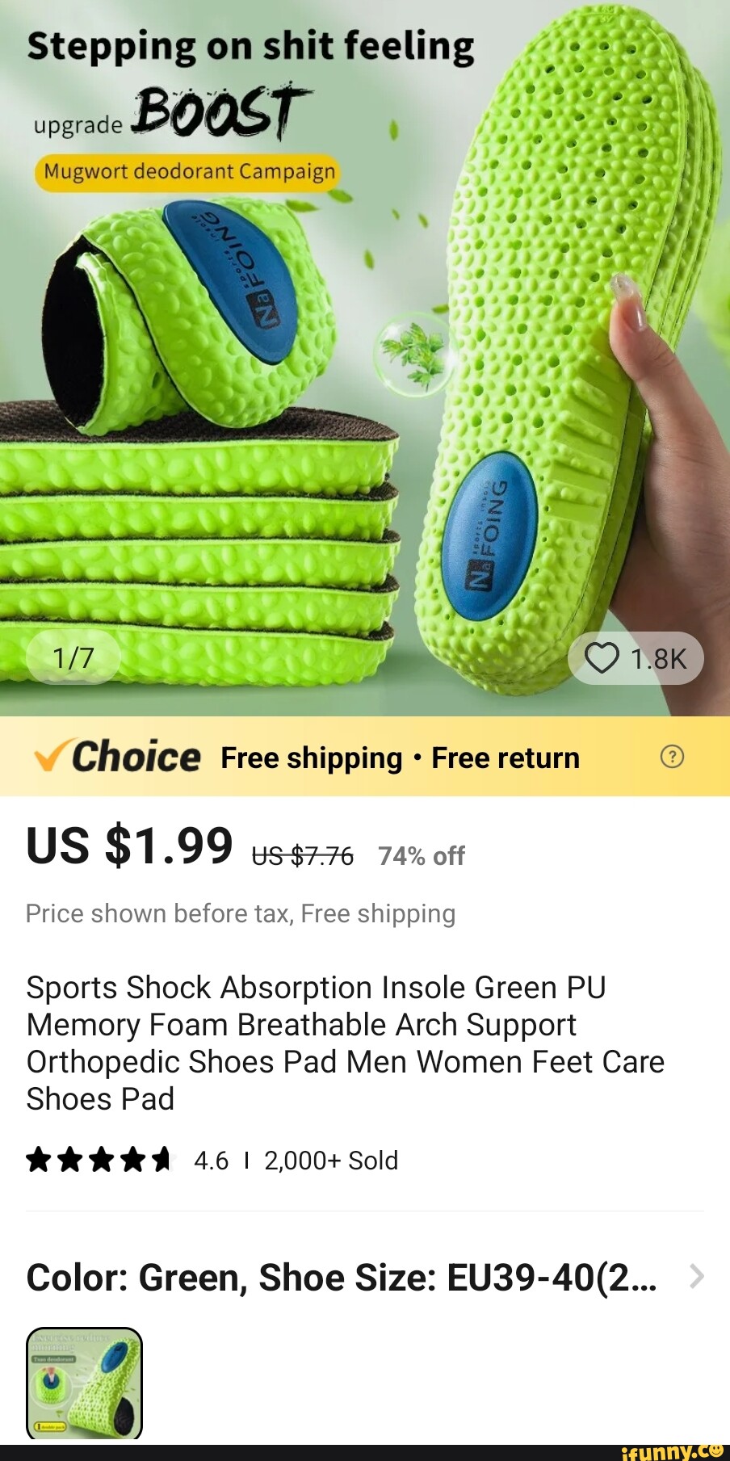
Task: Tap the mugwort leaf bubble icon
Action: (x=414, y=352)
